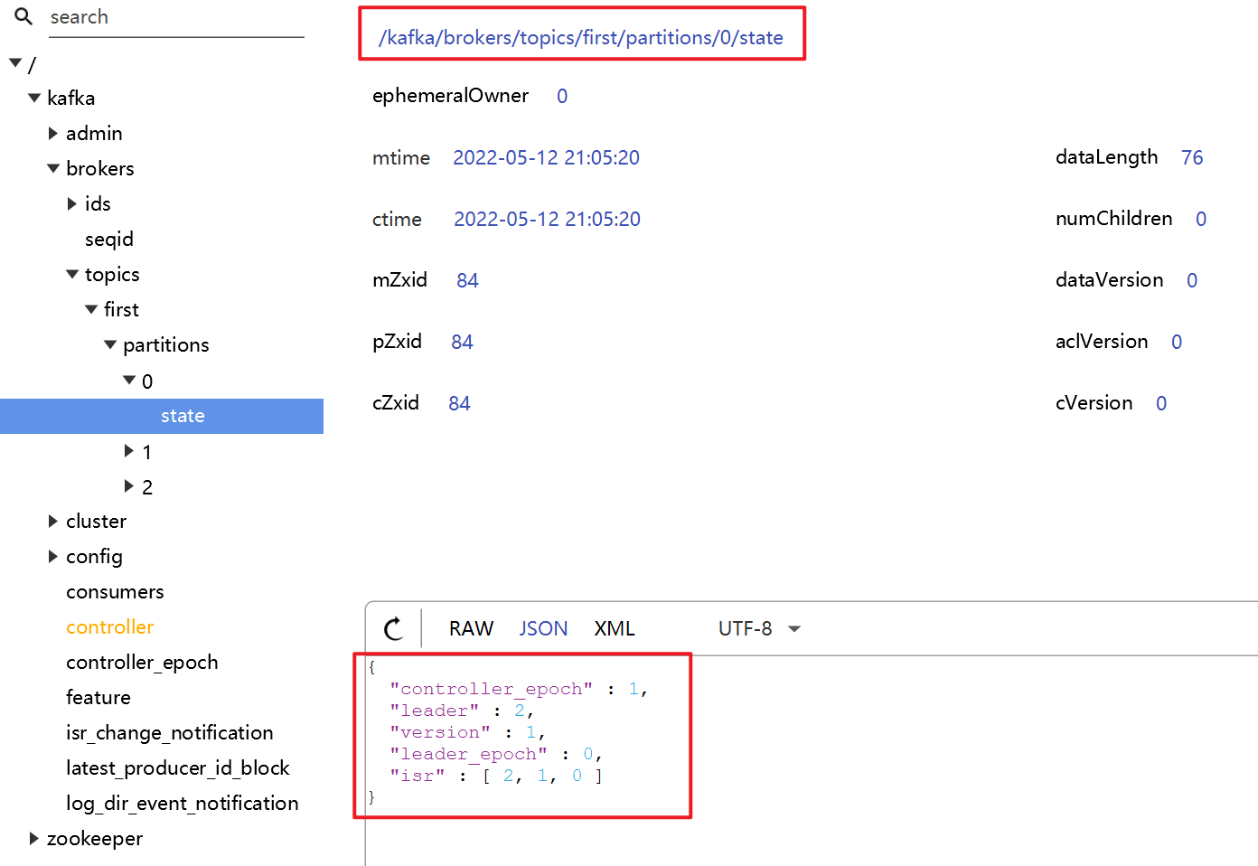Expand the ids node
Image resolution: width=1258 pixels, height=866 pixels.
point(72,203)
